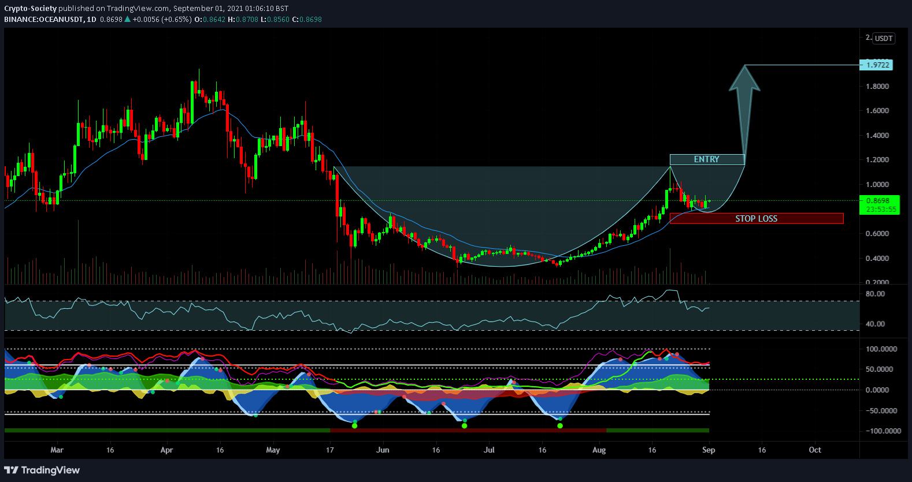912x482 pixels.
Task: Click the Oct label on the time axis
Action: pos(815,450)
